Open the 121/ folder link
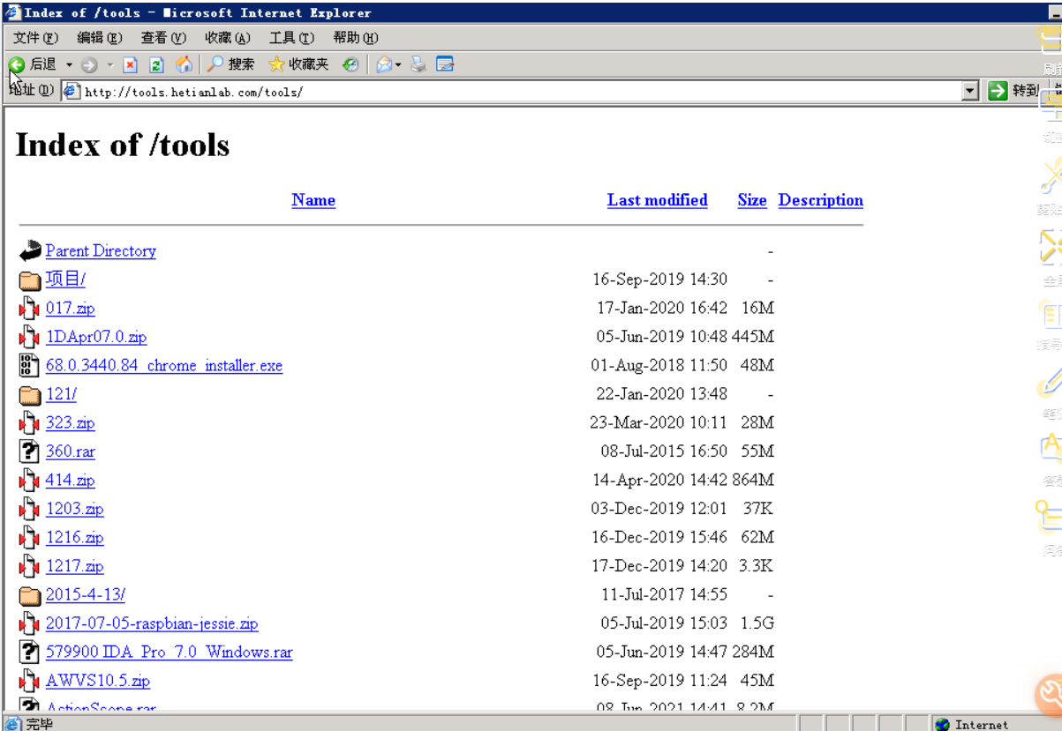The width and height of the screenshot is (1062, 731). tap(61, 394)
